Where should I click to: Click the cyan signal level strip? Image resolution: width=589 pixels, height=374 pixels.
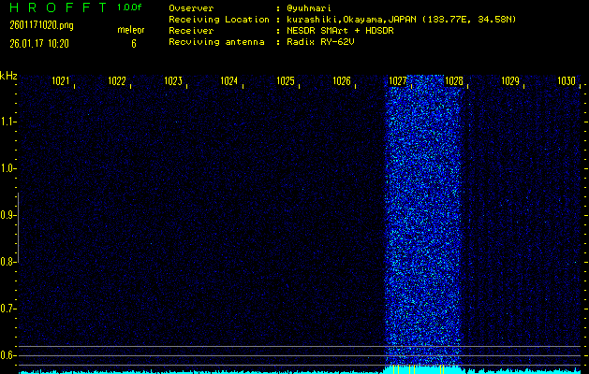300,371
